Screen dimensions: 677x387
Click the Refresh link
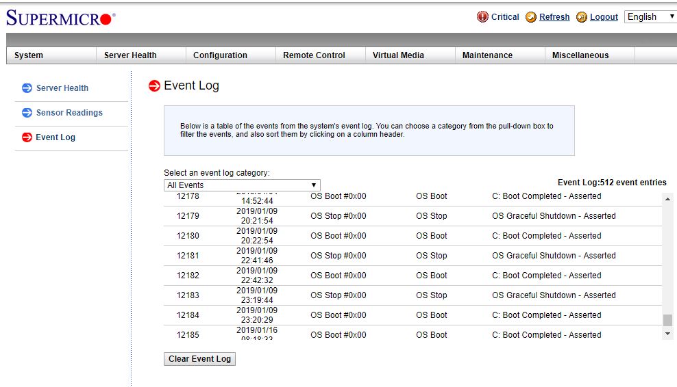[x=554, y=17]
